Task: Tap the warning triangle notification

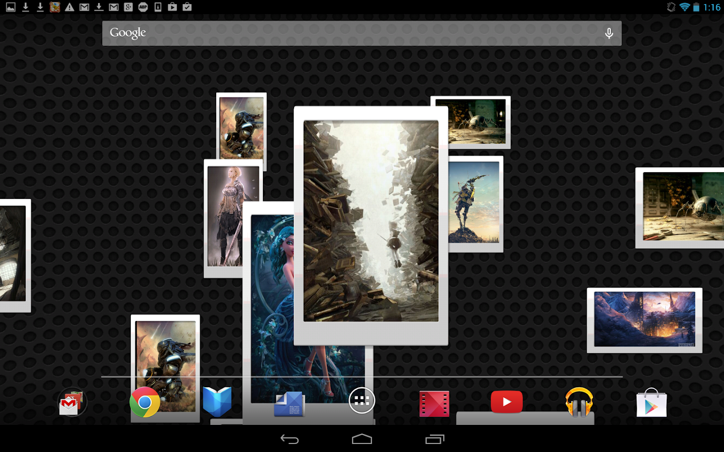Action: point(69,7)
